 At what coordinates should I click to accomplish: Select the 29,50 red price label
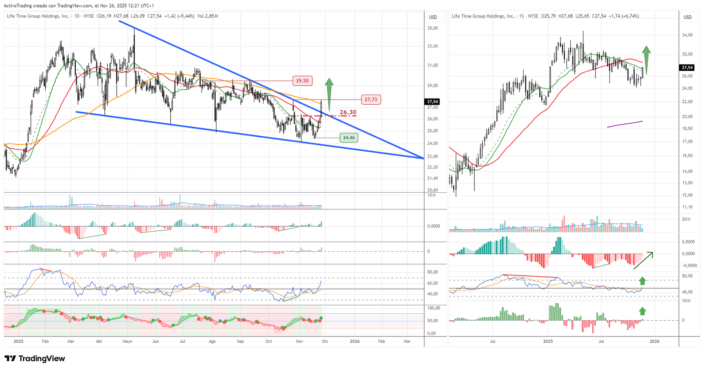point(302,81)
